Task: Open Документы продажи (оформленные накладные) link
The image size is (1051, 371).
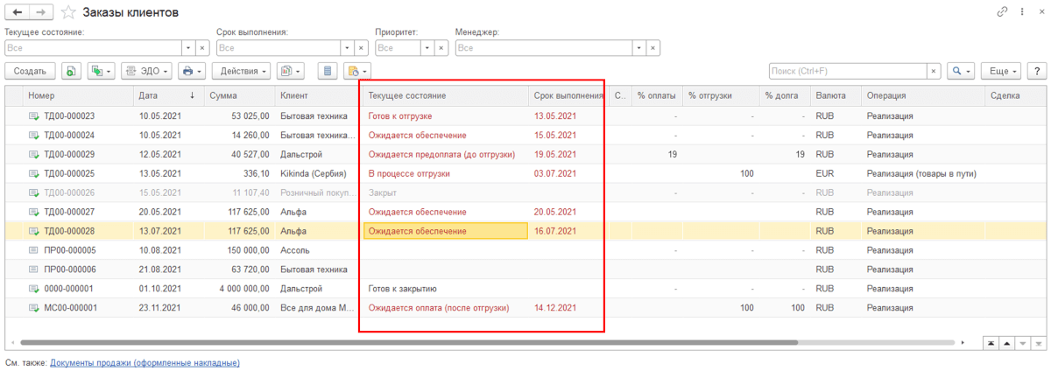Action: coord(145,362)
